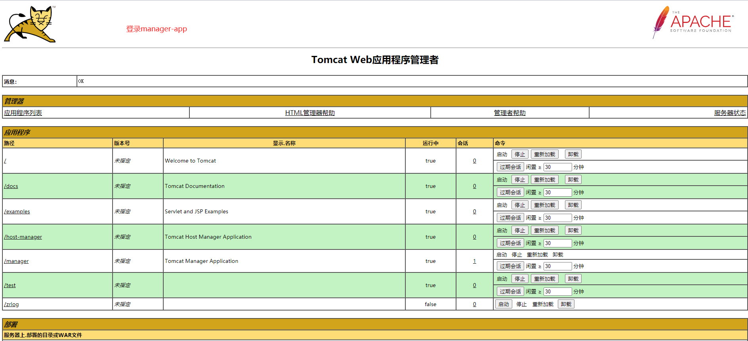Open the /host-manager application link

(23, 237)
